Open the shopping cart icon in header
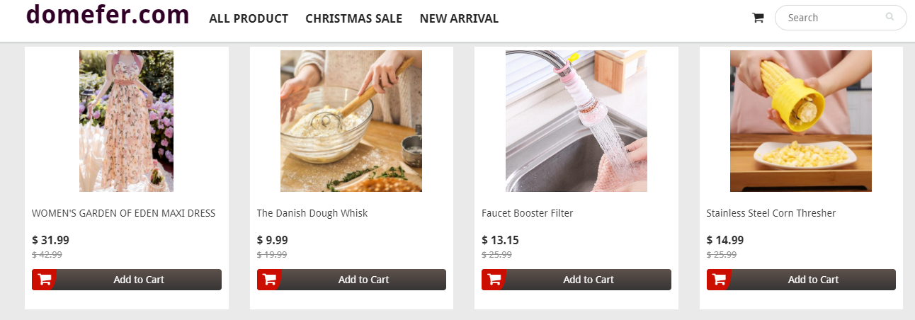915x320 pixels. click(758, 18)
